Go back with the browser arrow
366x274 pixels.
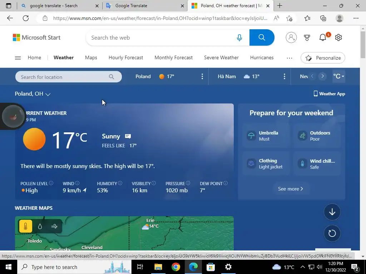(10, 18)
